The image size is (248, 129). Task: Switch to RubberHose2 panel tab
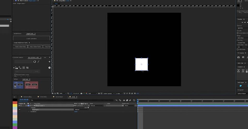click(17, 34)
